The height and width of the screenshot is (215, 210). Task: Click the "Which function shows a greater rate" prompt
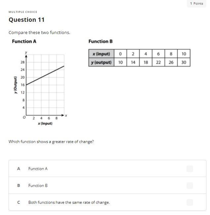51,142
